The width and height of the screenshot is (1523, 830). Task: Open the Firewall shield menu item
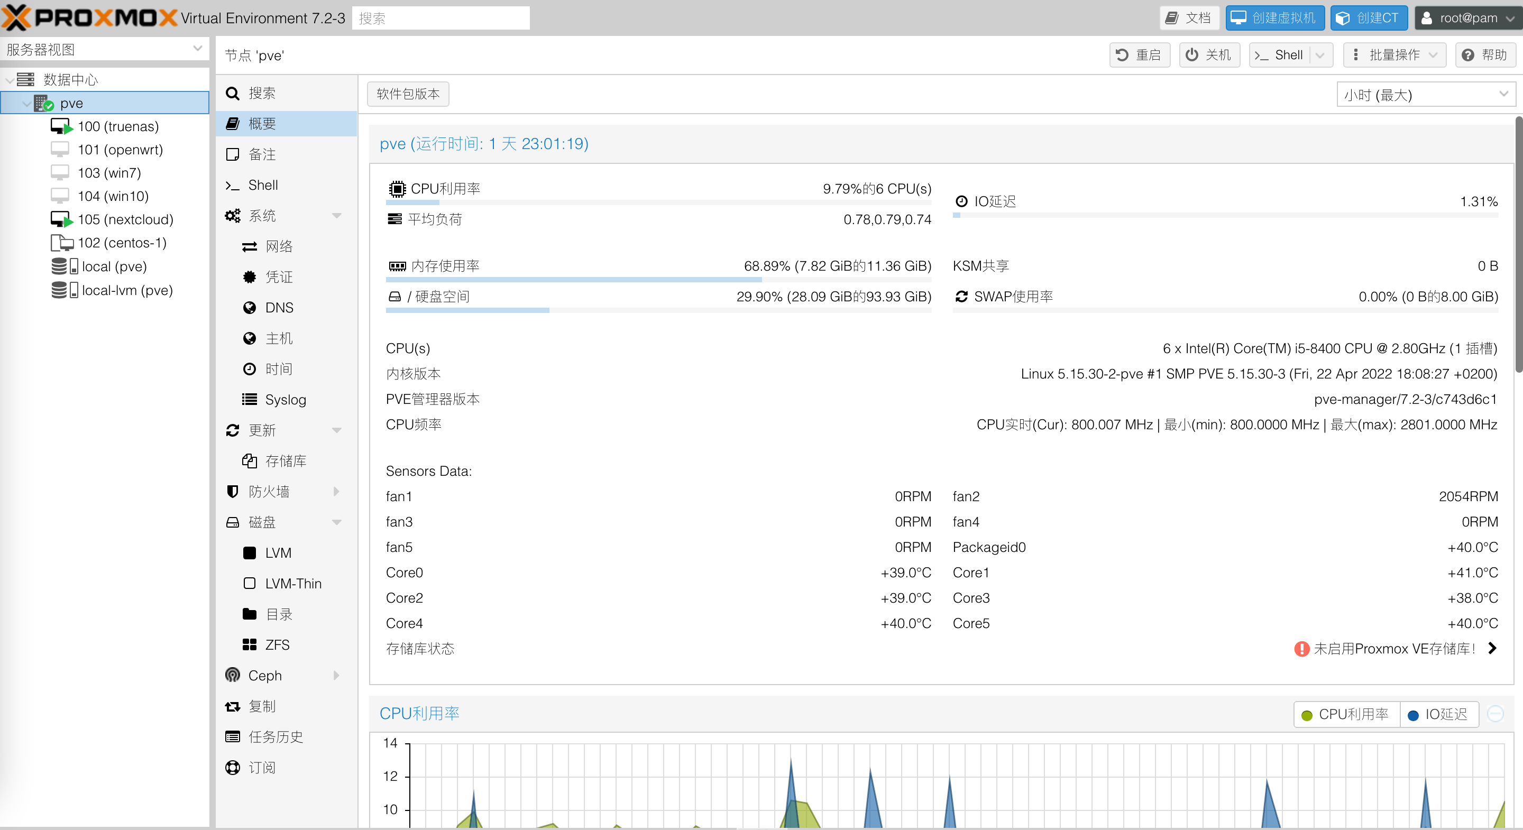point(269,491)
